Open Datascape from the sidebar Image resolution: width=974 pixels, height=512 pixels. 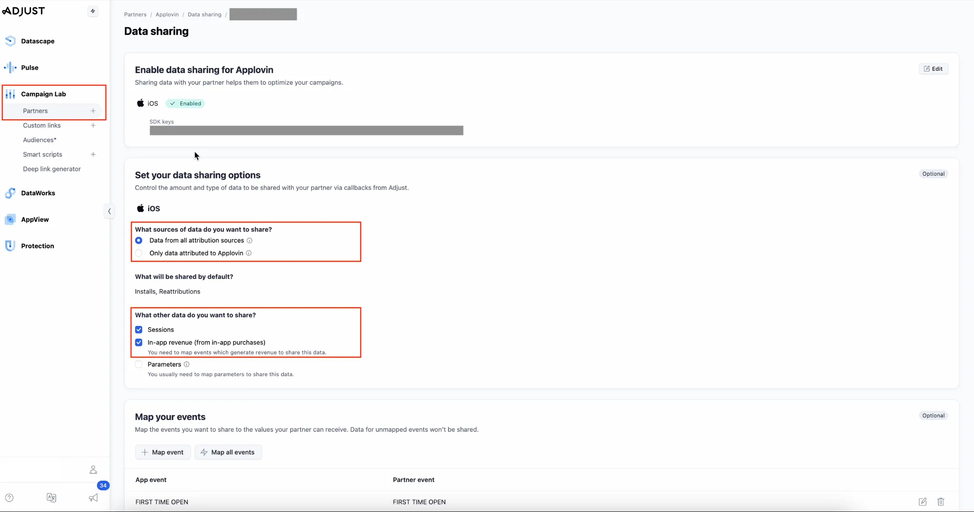pyautogui.click(x=38, y=41)
